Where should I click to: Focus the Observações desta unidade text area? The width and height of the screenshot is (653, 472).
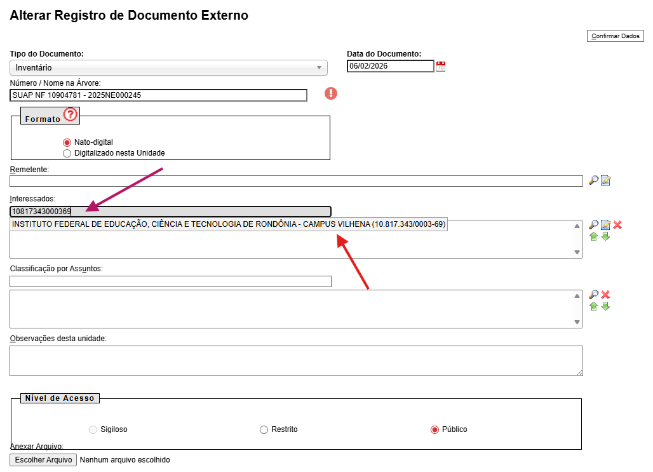coord(296,360)
